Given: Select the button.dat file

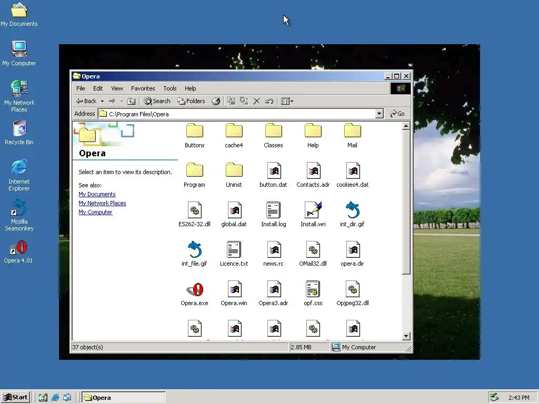Looking at the screenshot, I should click(x=273, y=175).
